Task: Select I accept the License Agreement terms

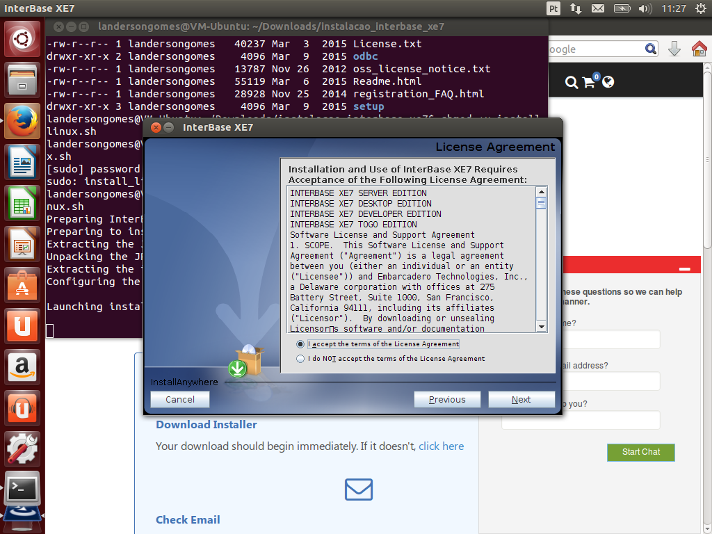Action: point(300,343)
